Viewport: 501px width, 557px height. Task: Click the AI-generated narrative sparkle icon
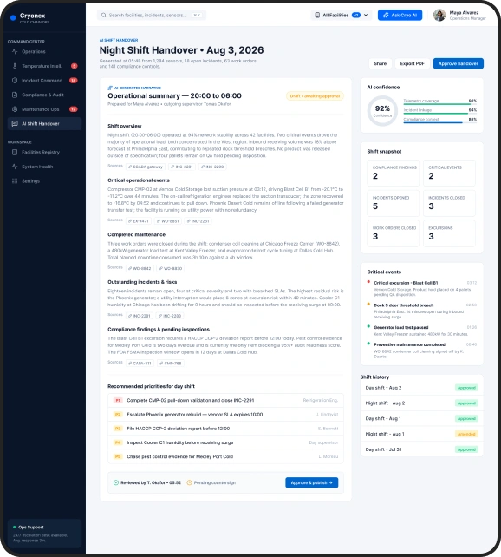coord(110,88)
